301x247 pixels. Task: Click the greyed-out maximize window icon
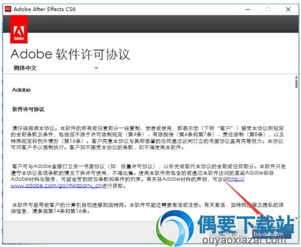point(268,10)
